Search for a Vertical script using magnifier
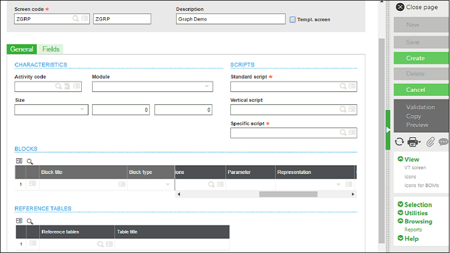 (x=343, y=109)
